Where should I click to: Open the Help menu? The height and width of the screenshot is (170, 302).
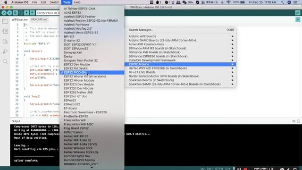click(77, 2)
